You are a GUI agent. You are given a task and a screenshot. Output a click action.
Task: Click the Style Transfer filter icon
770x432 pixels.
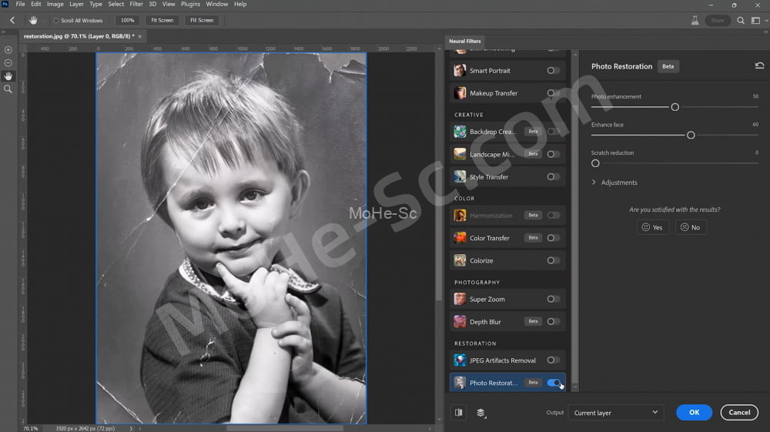click(460, 177)
